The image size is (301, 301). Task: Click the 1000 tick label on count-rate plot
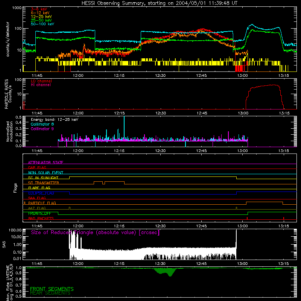click(17, 8)
